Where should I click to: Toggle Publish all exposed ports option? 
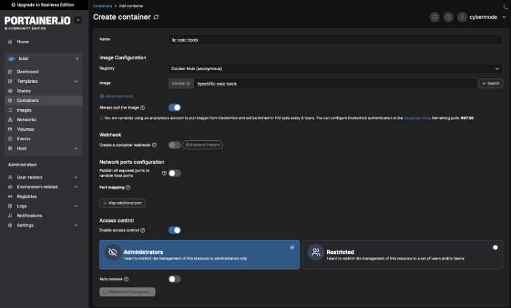[174, 173]
